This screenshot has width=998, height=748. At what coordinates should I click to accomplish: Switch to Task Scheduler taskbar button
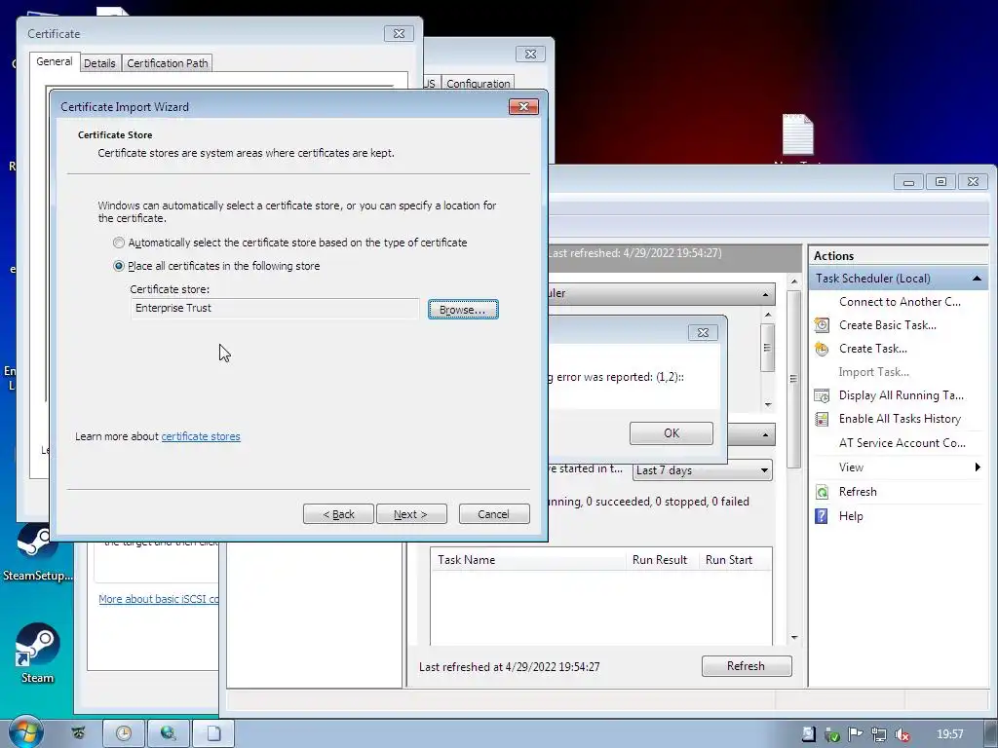[124, 733]
